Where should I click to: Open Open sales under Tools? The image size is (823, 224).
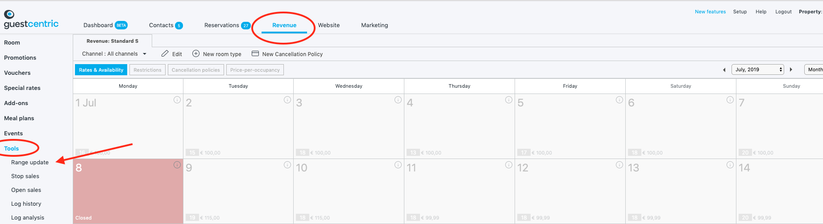click(26, 190)
